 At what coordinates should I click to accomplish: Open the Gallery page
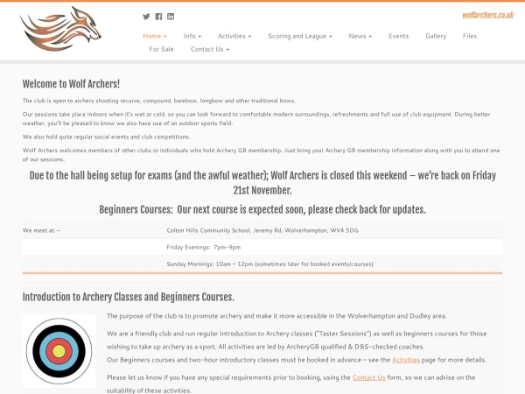(x=436, y=36)
